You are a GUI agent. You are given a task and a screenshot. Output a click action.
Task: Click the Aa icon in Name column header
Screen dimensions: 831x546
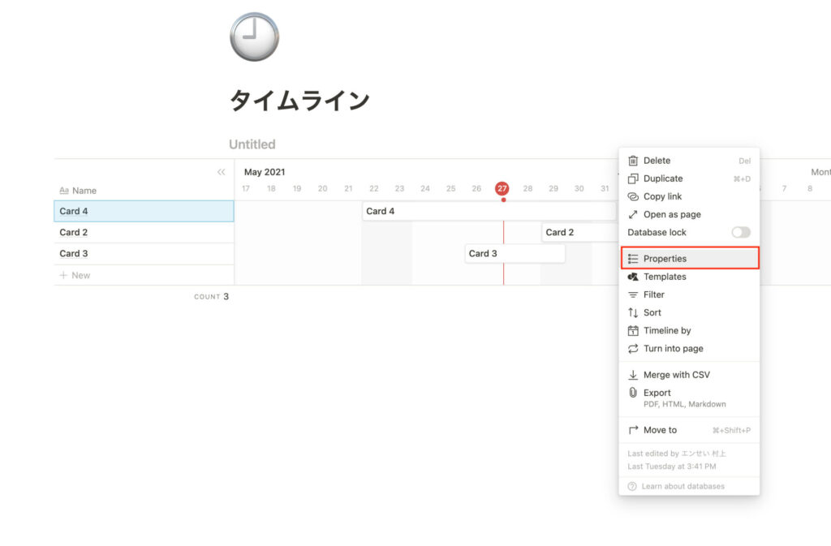(x=64, y=191)
